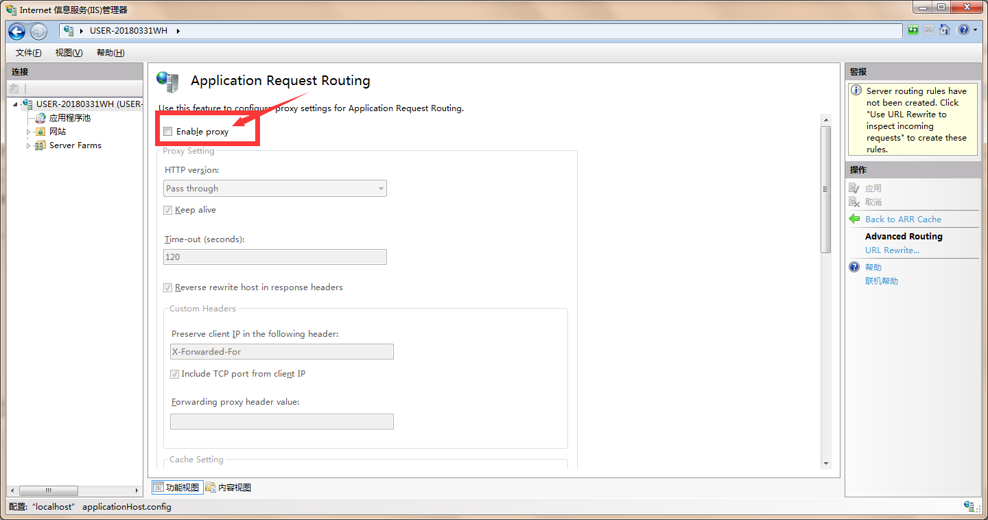Switch to the 功能视图 tab

(x=177, y=487)
